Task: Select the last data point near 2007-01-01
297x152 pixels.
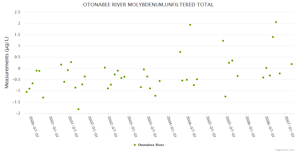Action: 292,64
